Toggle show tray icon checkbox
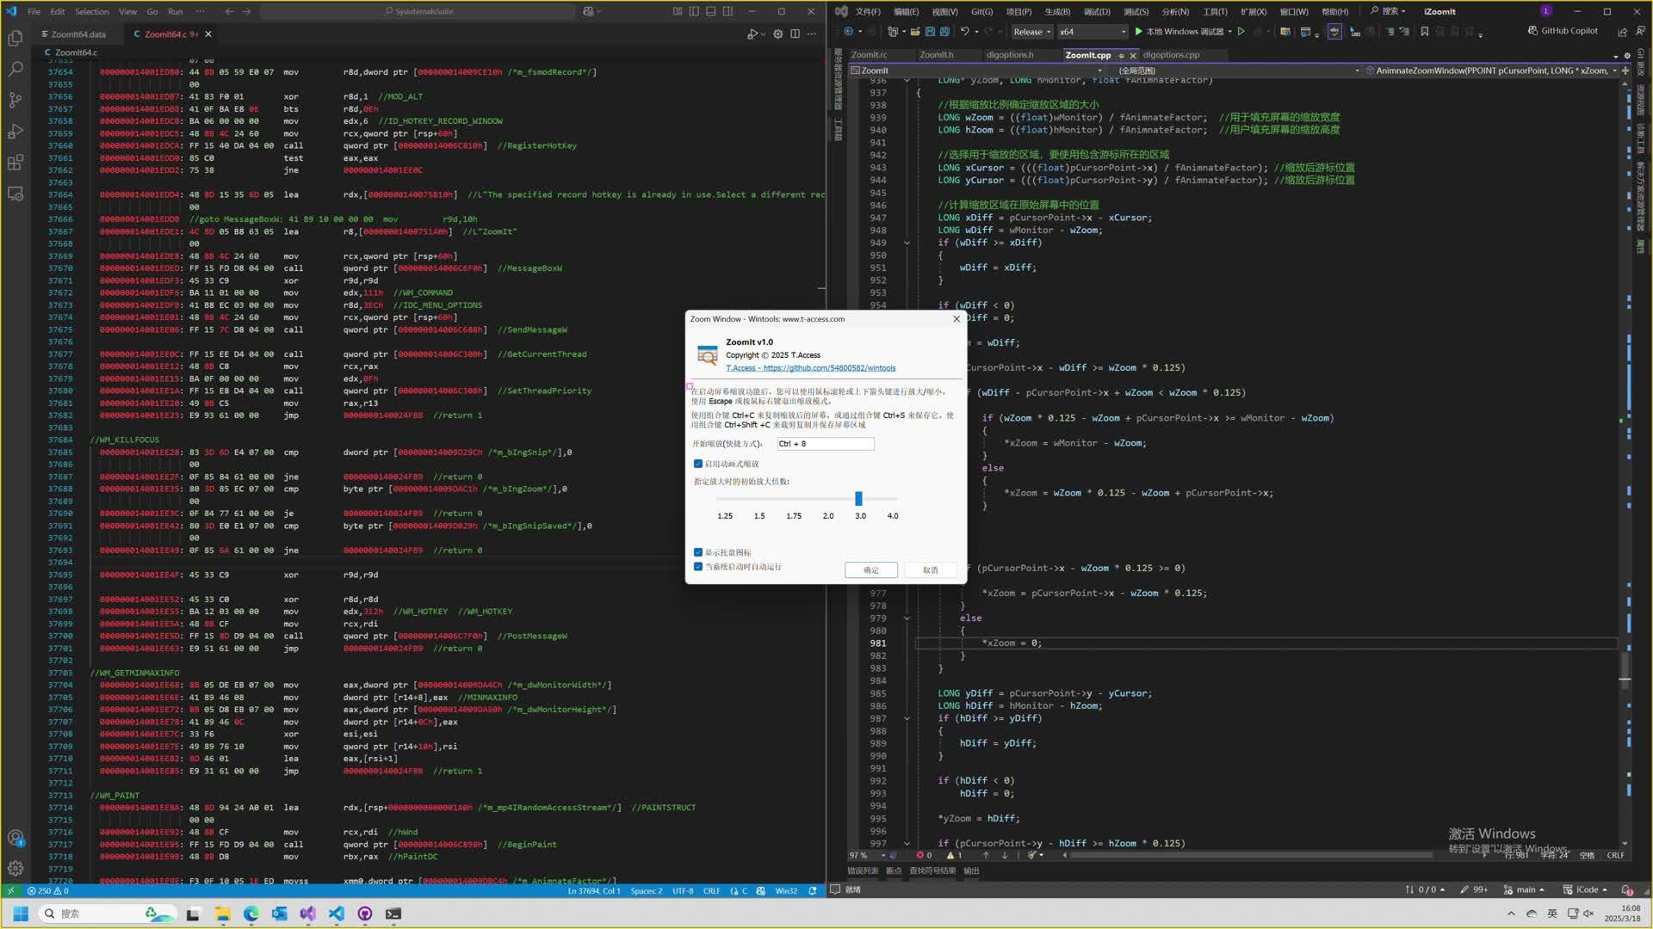 coord(698,552)
